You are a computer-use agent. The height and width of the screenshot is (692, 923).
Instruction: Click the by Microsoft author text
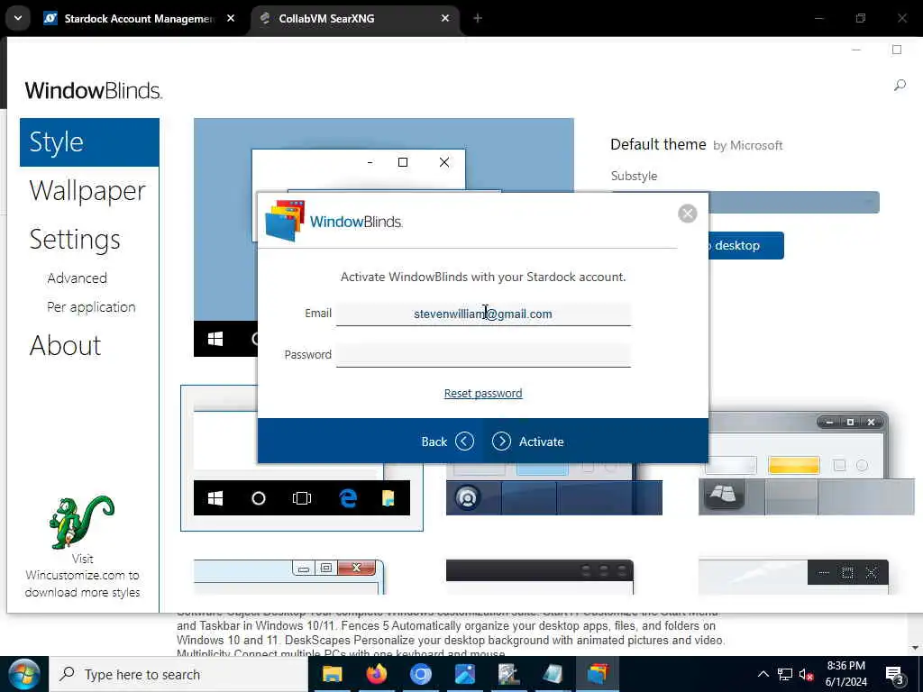[747, 145]
